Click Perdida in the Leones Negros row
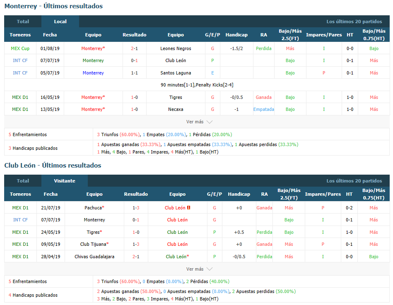 point(264,48)
